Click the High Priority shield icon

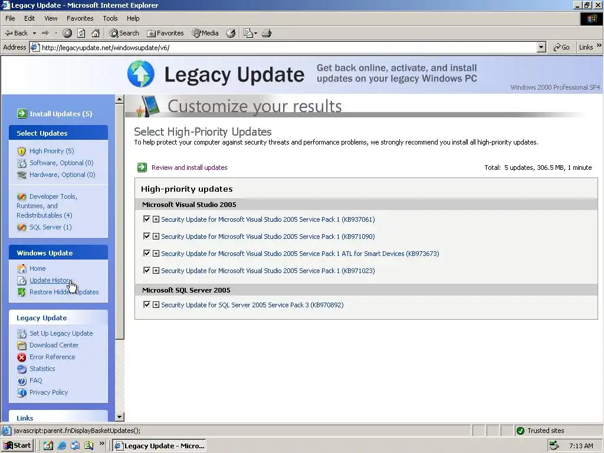click(22, 151)
